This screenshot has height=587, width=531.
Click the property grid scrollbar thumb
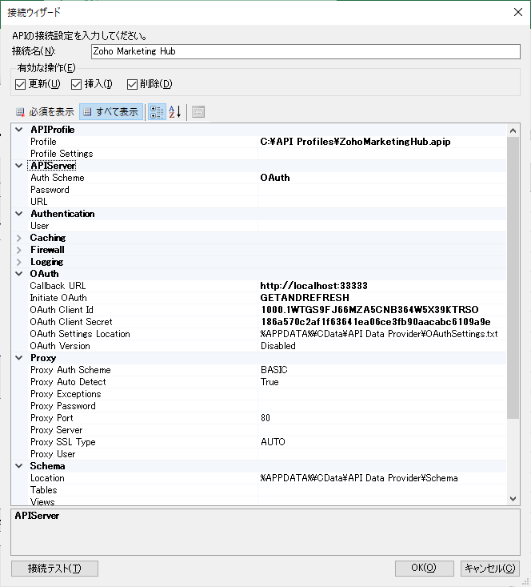[x=513, y=278]
